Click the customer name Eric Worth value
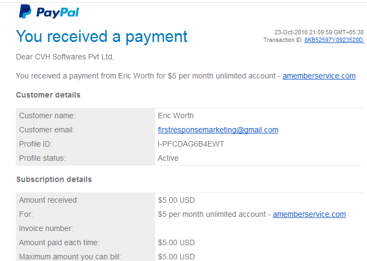Image resolution: width=367 pixels, height=261 pixels. pos(175,116)
